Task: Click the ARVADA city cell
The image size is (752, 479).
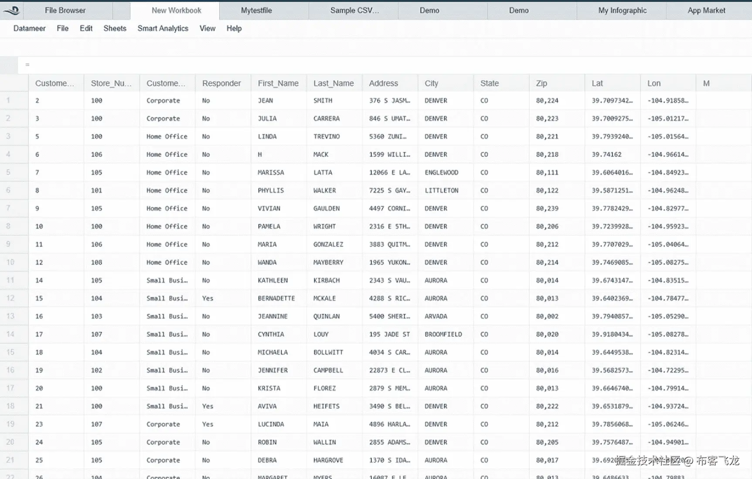Action: (446, 316)
